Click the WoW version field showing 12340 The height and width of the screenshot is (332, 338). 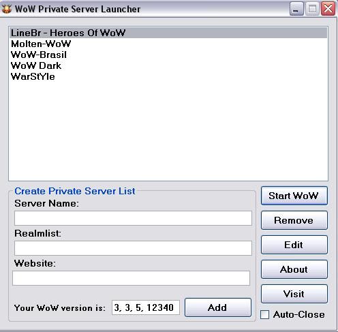click(x=146, y=307)
